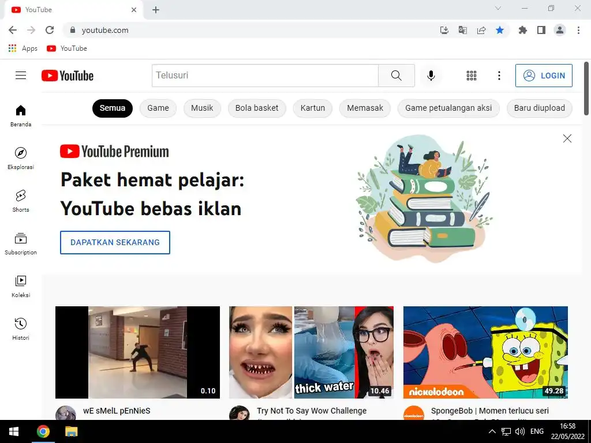Toggle the browser side panel icon
The width and height of the screenshot is (591, 443).
tap(541, 30)
